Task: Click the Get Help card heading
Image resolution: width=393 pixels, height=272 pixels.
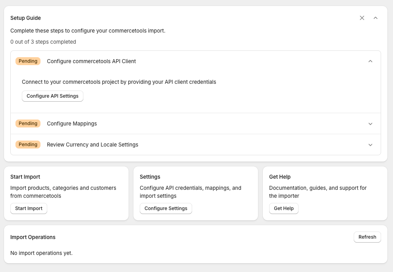Action: pos(280,177)
